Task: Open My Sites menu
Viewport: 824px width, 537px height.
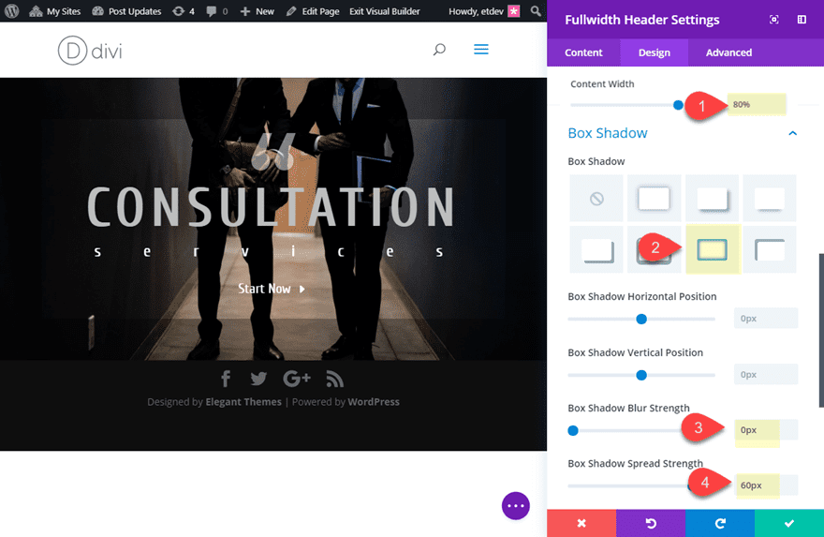Action: [54, 11]
